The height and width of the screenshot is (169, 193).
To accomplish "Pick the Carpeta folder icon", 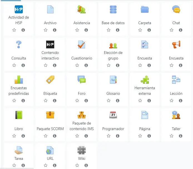I will coord(145,9).
